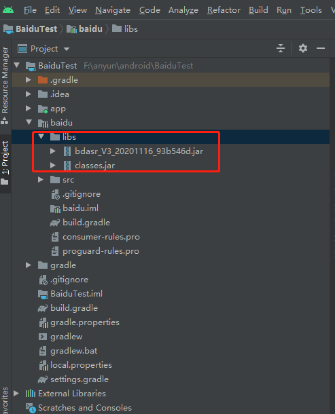Expand bdasr_V3_20201116_93b546d.jar
The image size is (335, 414).
tap(53, 151)
